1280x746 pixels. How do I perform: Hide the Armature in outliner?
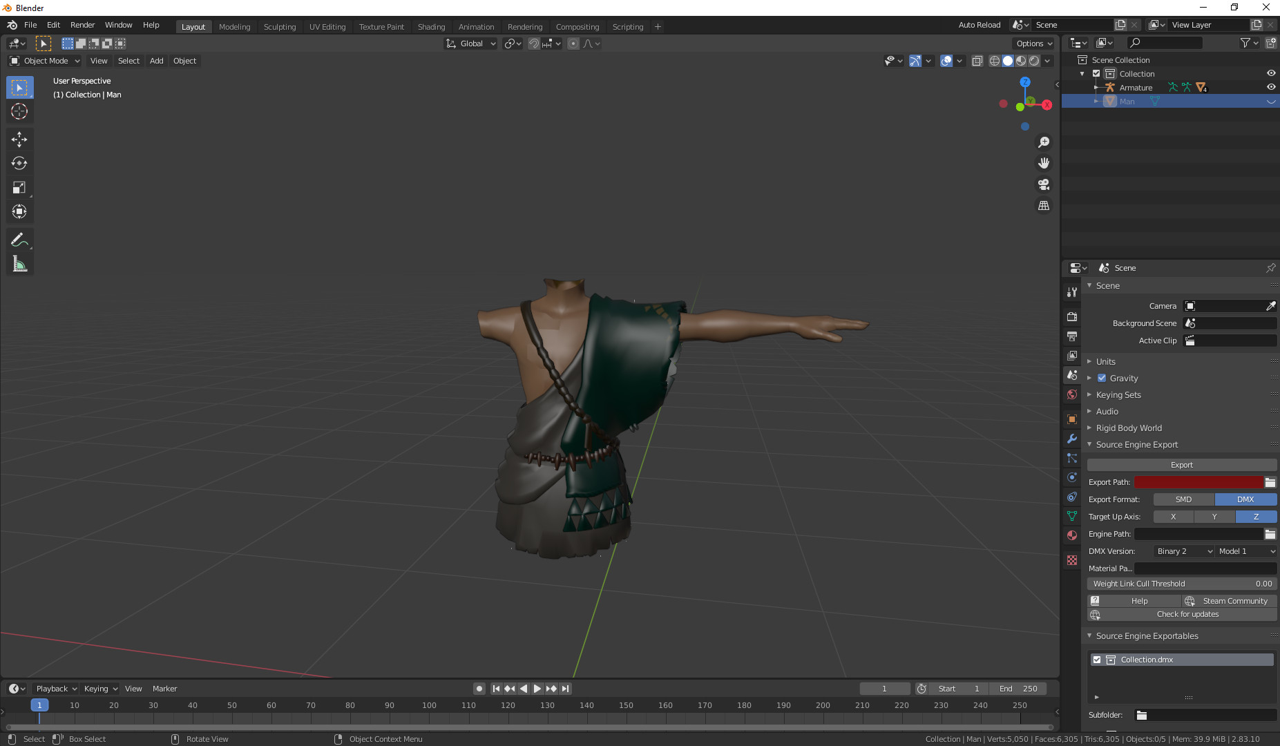click(1270, 87)
